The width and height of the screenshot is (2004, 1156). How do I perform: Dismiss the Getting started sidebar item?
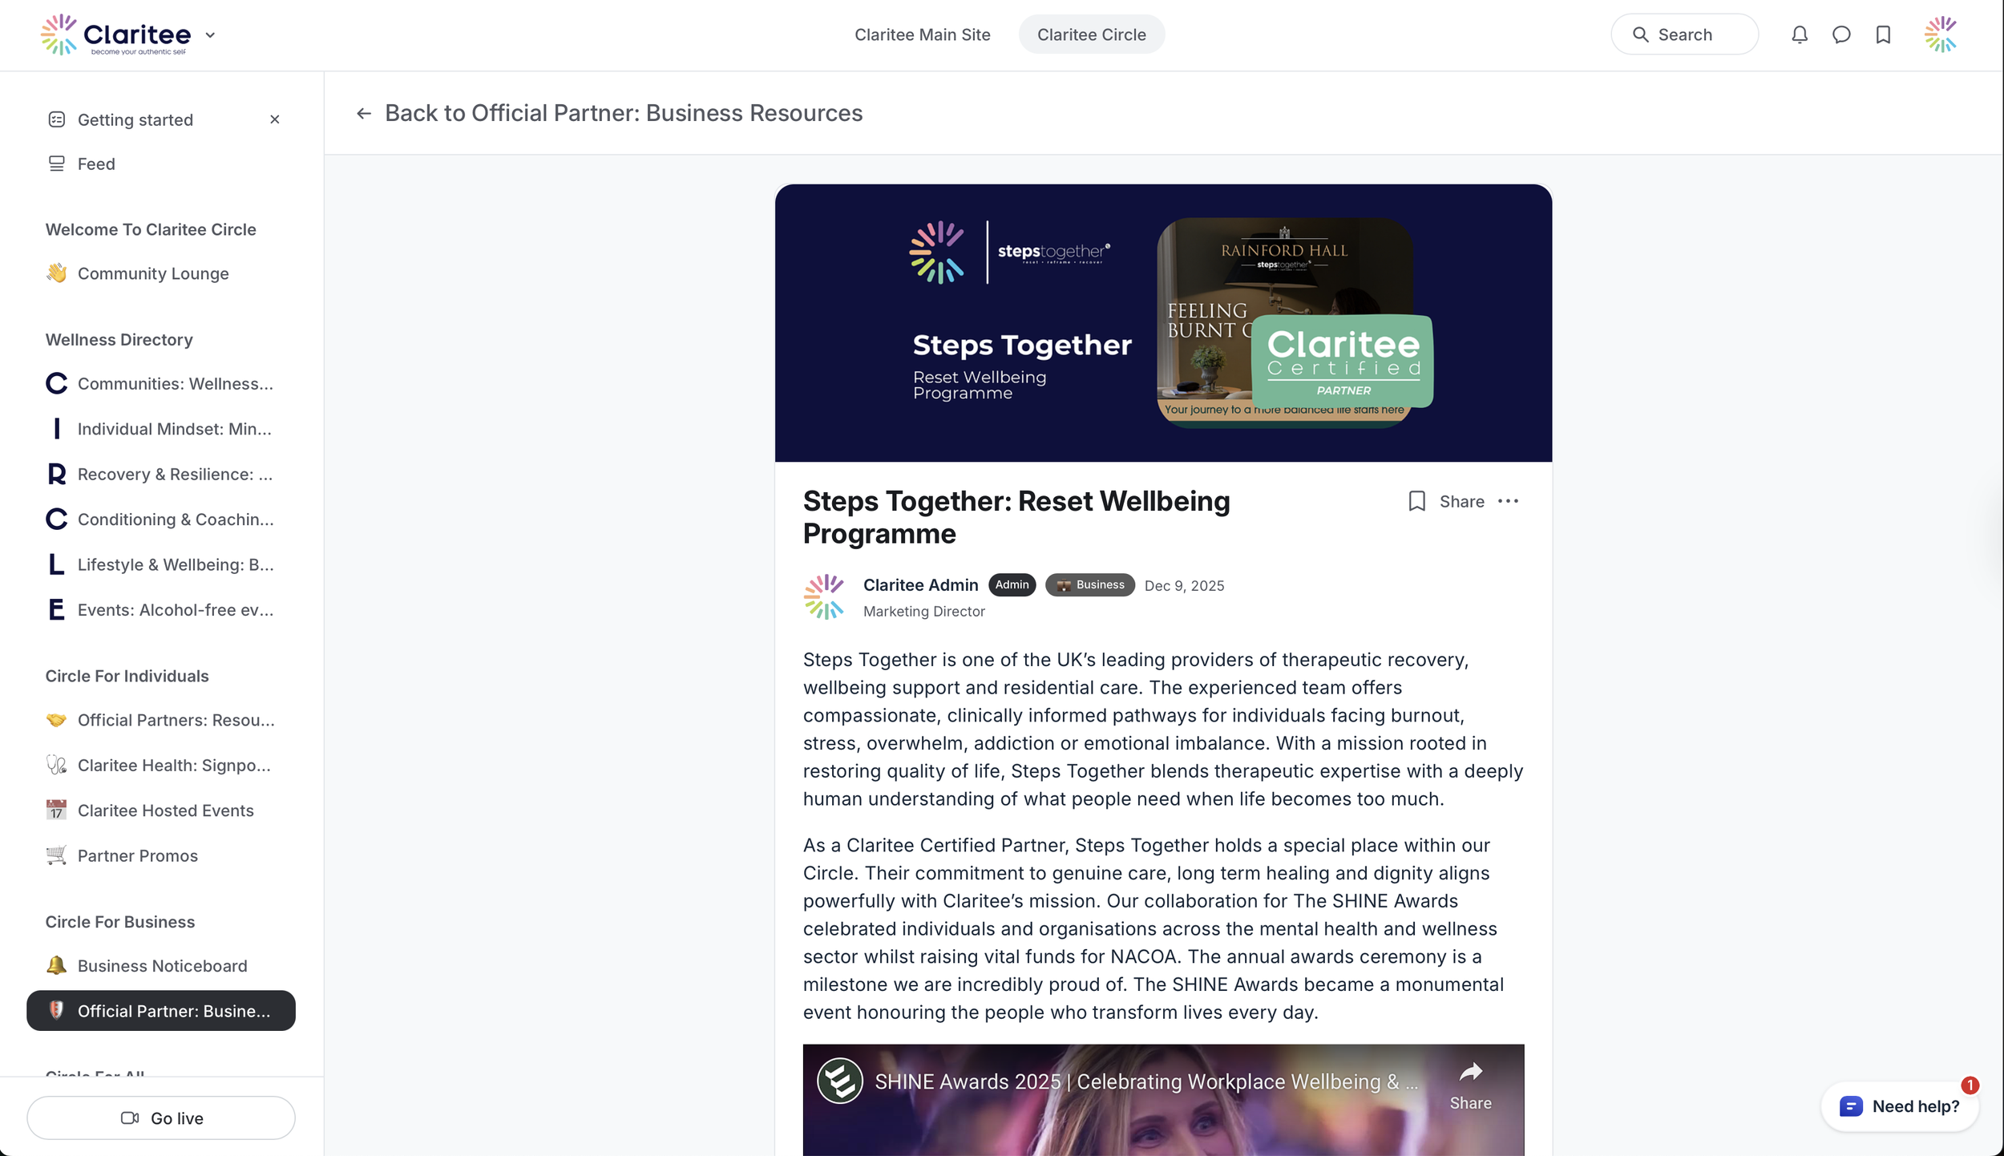[x=275, y=119]
